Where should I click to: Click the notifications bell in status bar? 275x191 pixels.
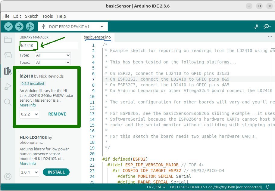click(x=268, y=187)
